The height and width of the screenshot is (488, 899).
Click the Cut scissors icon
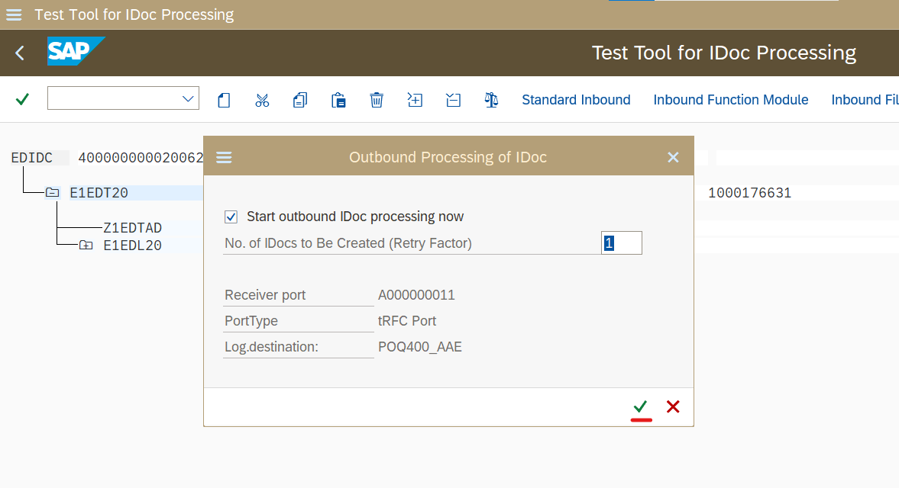pyautogui.click(x=262, y=100)
